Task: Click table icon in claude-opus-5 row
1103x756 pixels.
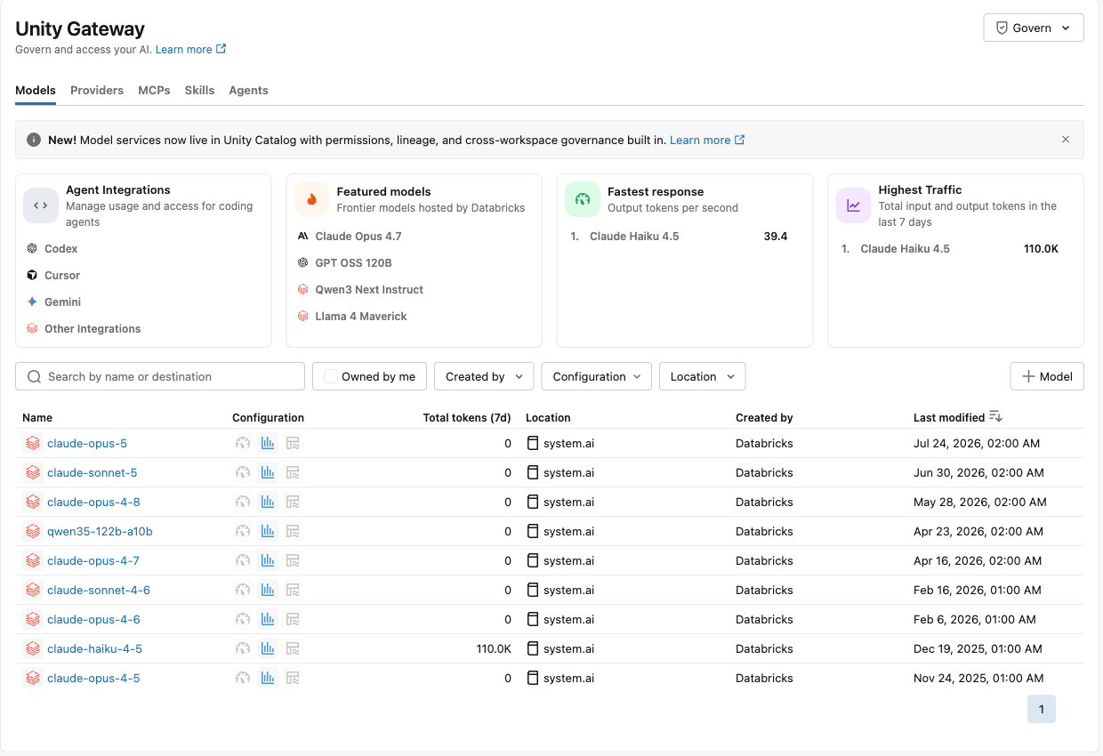Action: coord(293,443)
